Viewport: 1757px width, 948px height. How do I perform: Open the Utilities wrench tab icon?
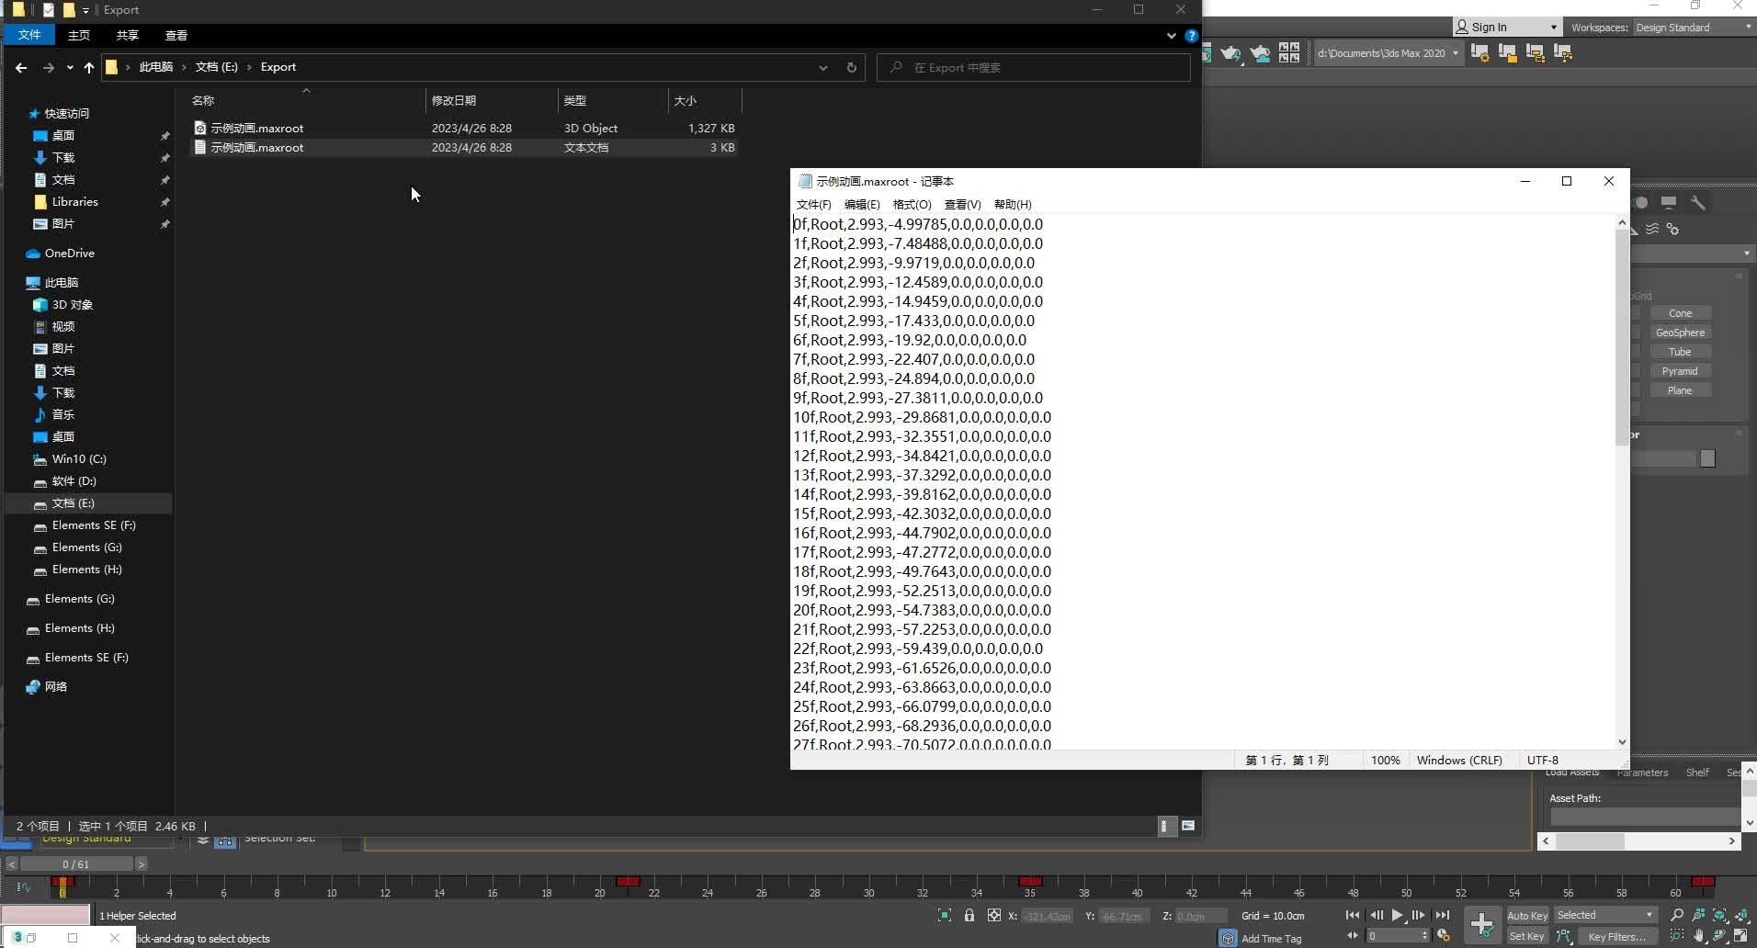[1697, 202]
